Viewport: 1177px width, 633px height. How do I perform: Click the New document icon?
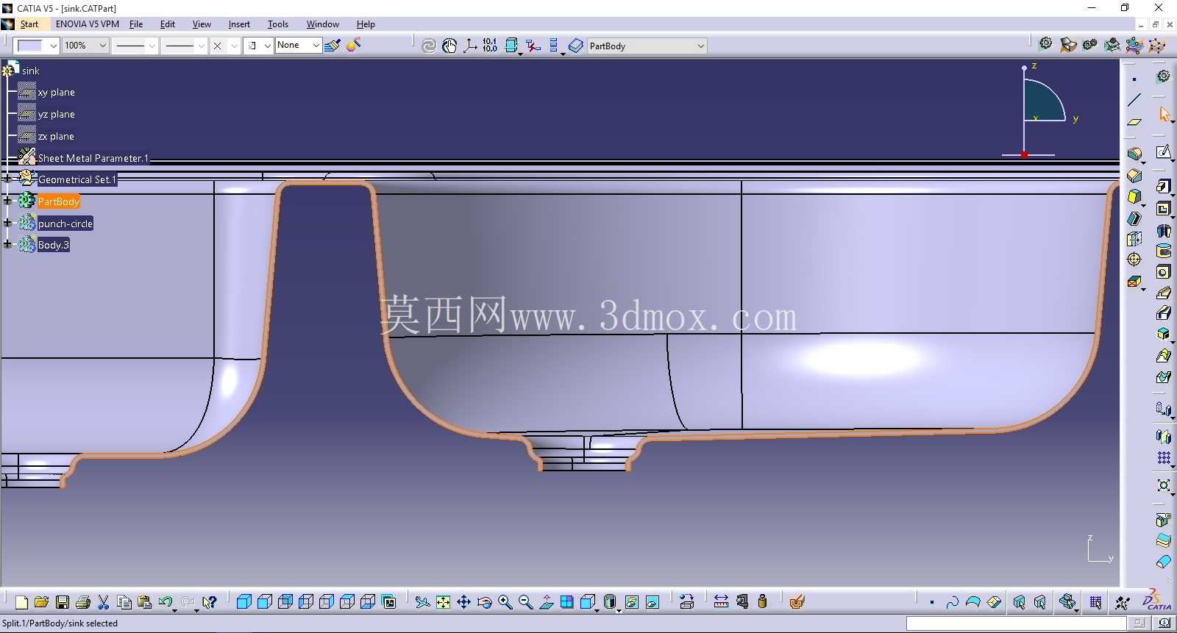click(x=21, y=602)
